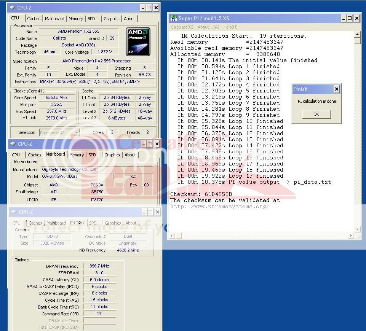This screenshot has height=331, width=366.
Task: Click the manufacturer field "Gigabyte Technology Co., Ltd."
Action: click(97, 169)
